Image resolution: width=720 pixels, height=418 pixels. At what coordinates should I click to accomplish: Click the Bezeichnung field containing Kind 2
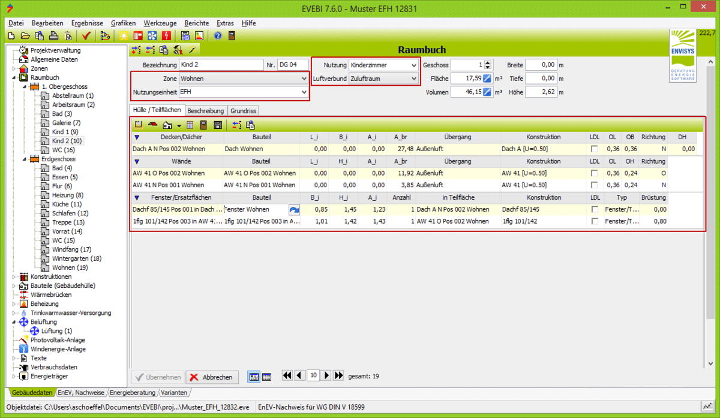221,65
